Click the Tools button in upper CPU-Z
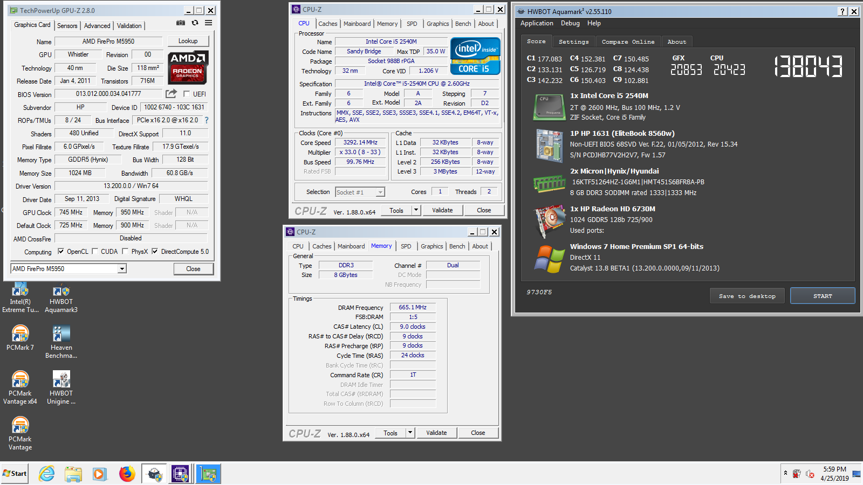The width and height of the screenshot is (863, 485). click(396, 210)
